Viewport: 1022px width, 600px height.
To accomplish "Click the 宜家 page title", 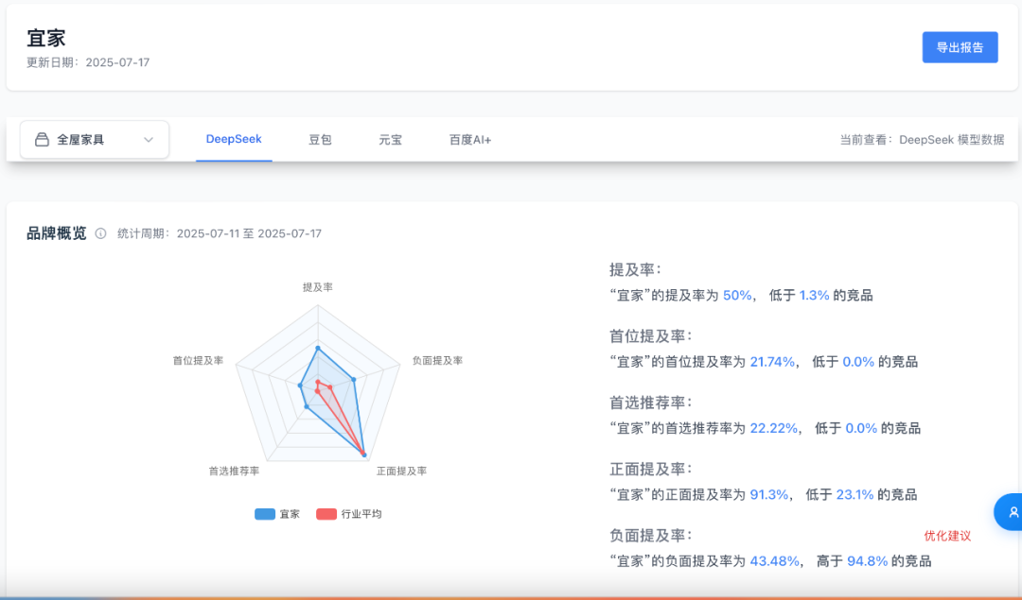I will tap(46, 38).
